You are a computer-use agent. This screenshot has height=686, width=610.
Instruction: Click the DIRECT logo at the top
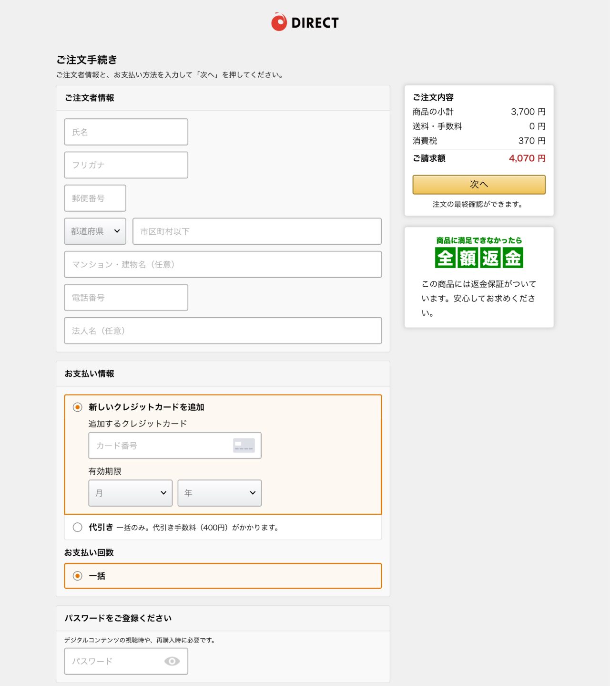click(305, 21)
